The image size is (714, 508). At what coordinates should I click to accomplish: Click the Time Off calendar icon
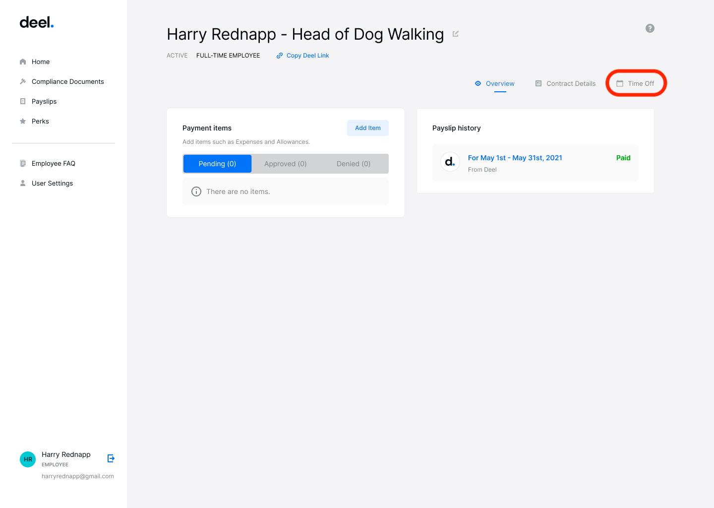pos(620,83)
